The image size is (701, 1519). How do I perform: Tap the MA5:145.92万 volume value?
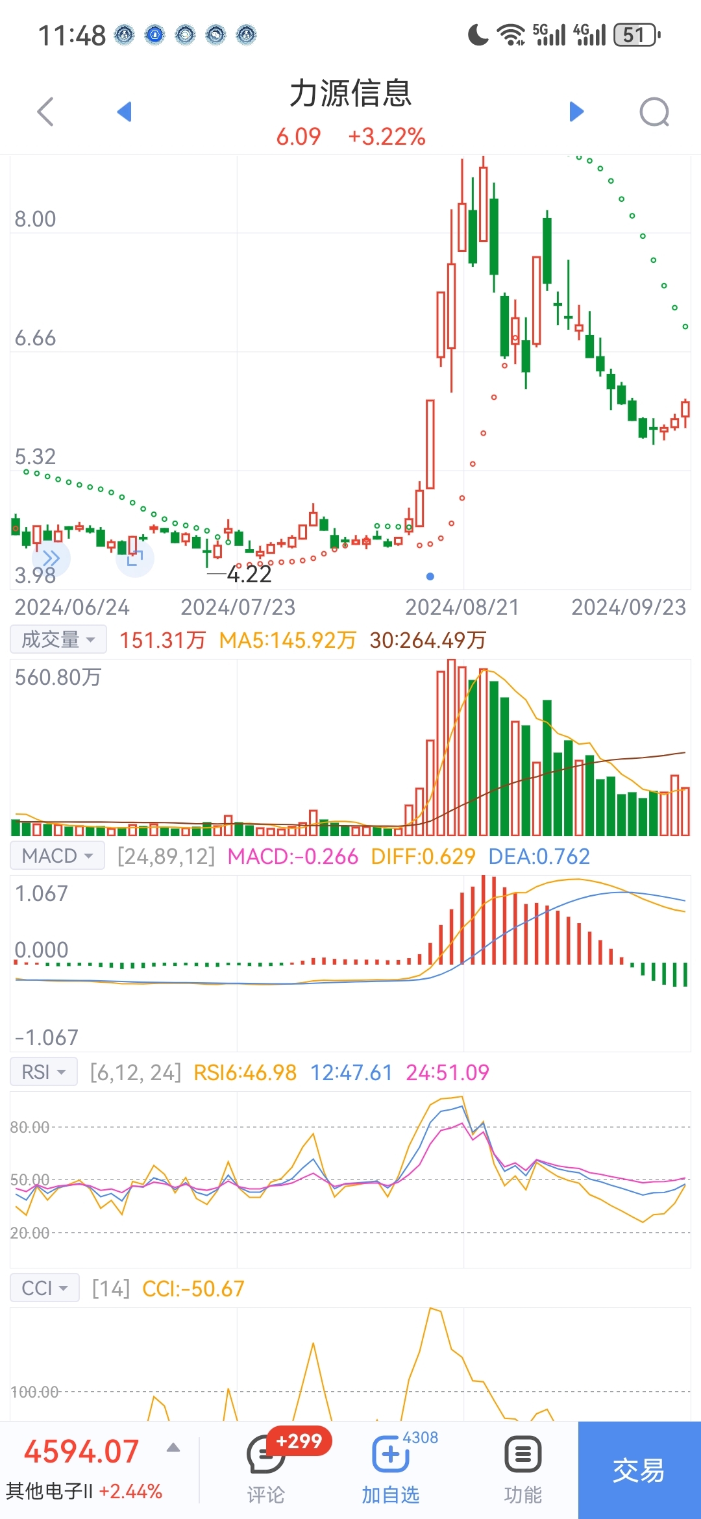[288, 640]
